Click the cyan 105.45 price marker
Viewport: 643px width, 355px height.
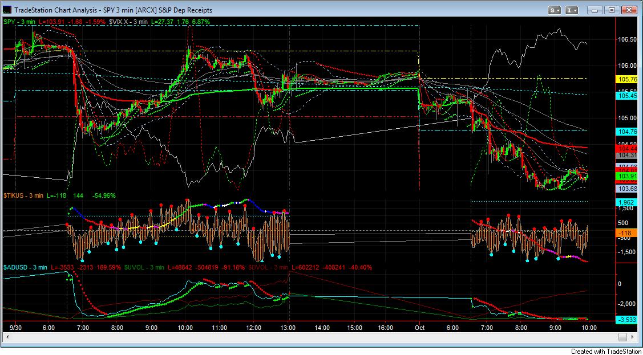626,95
